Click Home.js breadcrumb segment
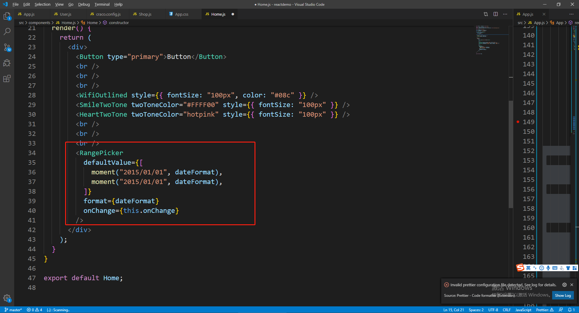 pyautogui.click(x=66, y=23)
